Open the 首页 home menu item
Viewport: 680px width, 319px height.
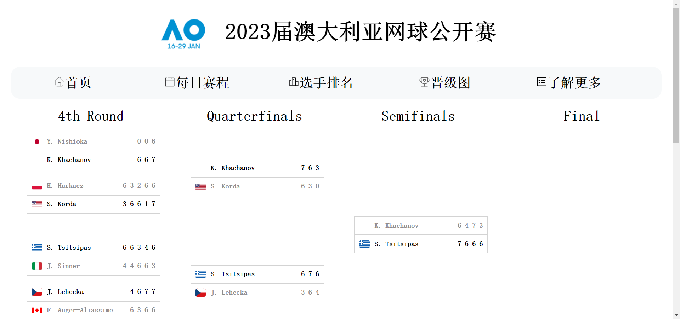pyautogui.click(x=79, y=83)
